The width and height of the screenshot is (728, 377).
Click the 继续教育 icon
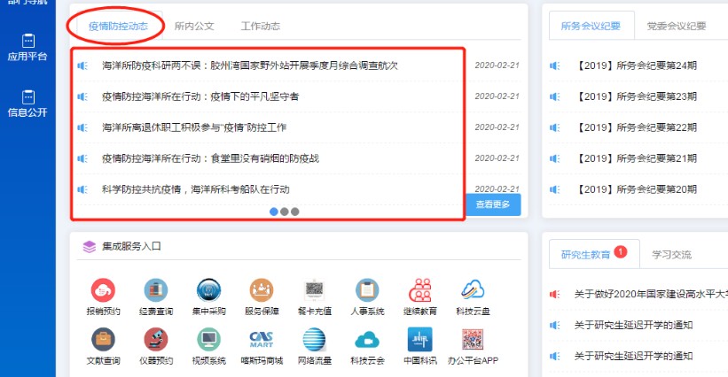click(x=419, y=291)
